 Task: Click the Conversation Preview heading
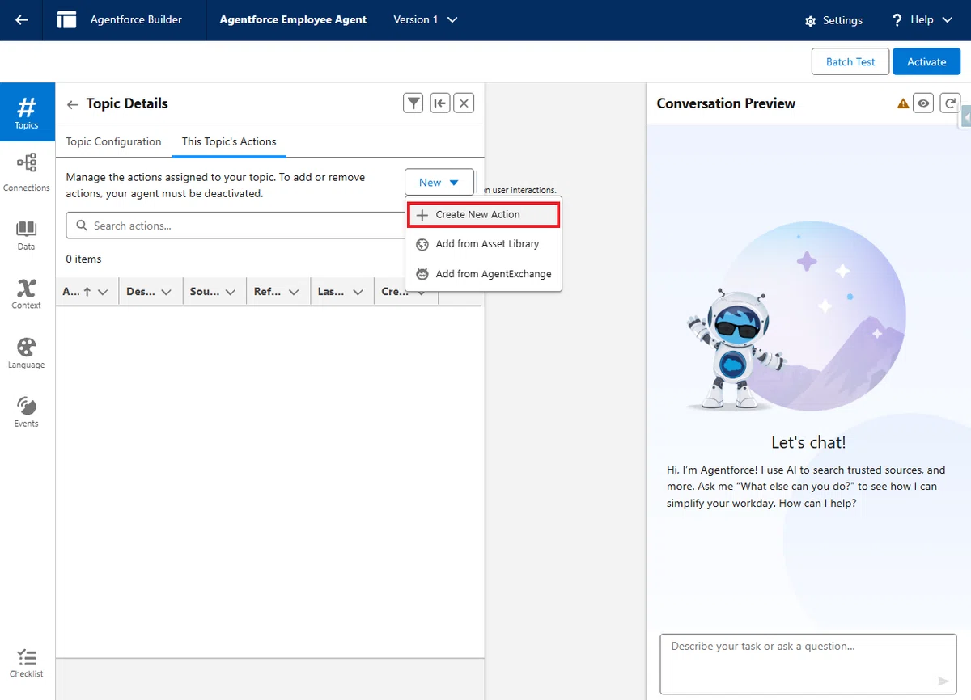pos(726,103)
